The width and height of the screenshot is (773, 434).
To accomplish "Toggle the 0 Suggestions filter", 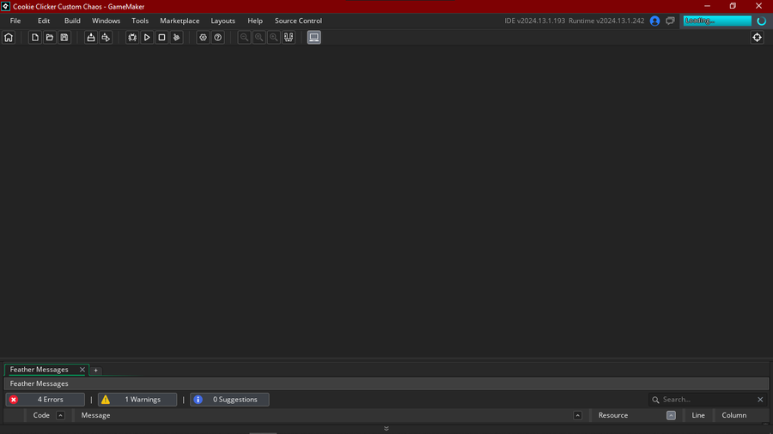I will point(229,400).
